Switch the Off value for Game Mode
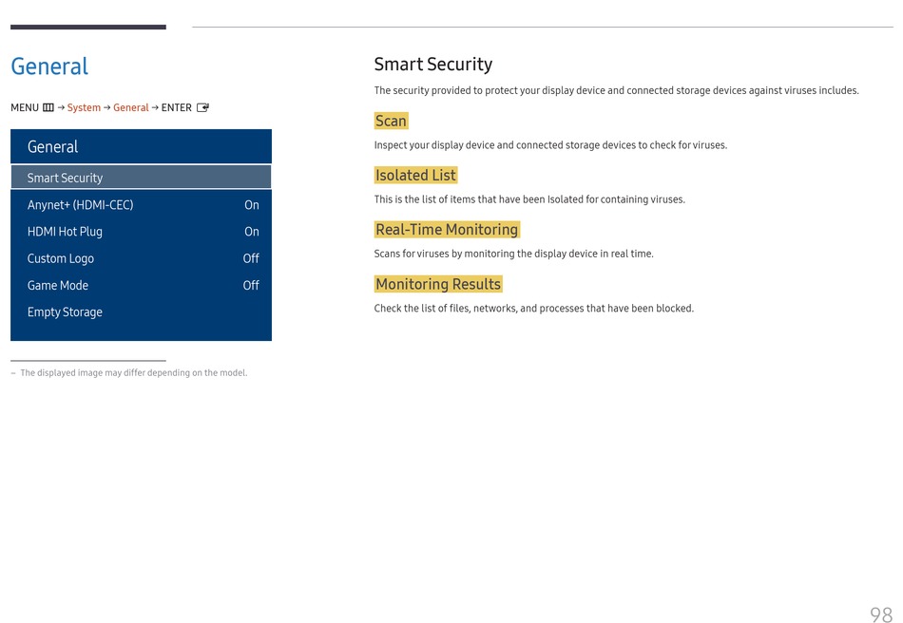 [x=250, y=285]
